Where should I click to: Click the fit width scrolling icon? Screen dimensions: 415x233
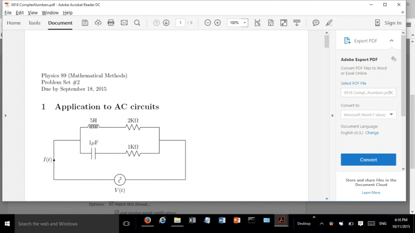[x=257, y=23]
